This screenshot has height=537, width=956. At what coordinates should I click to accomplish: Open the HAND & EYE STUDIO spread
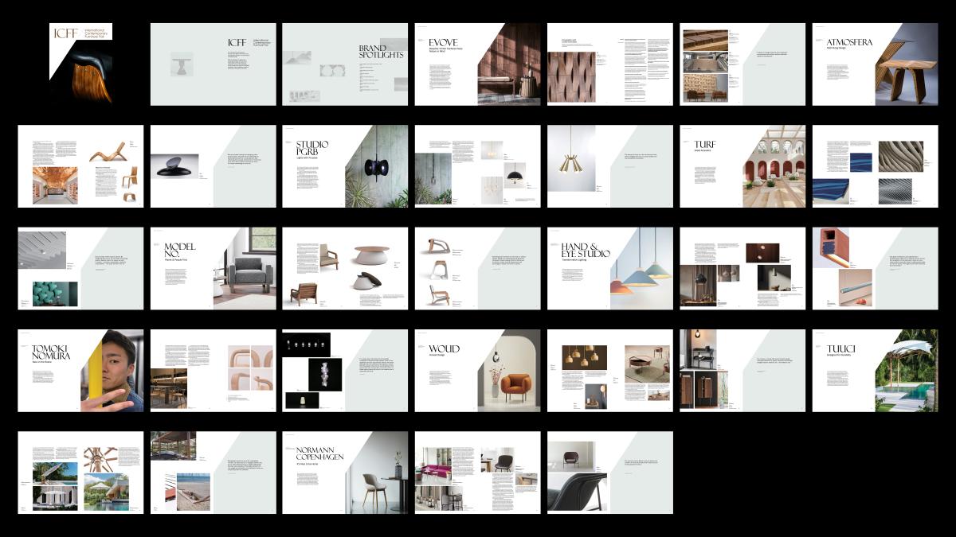click(x=610, y=268)
